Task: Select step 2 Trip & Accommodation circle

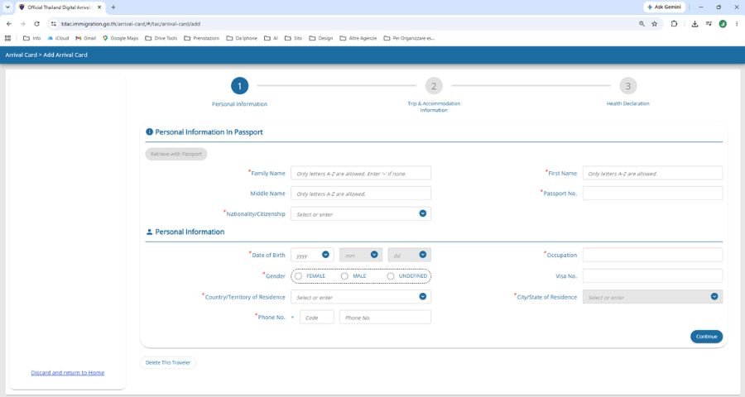Action: (434, 86)
